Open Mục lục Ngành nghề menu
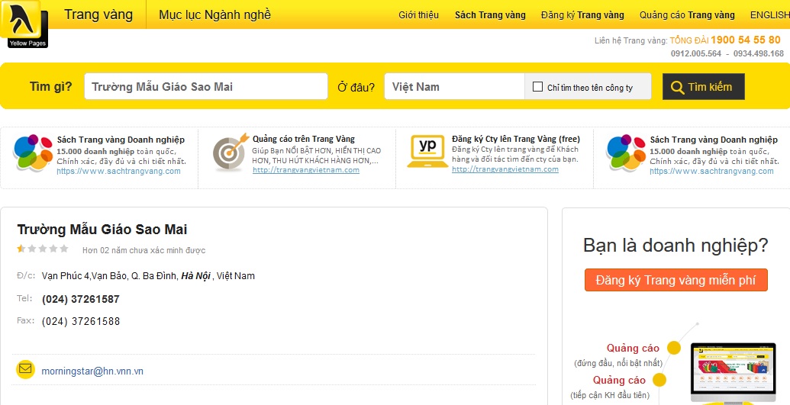790x405 pixels. [x=214, y=14]
